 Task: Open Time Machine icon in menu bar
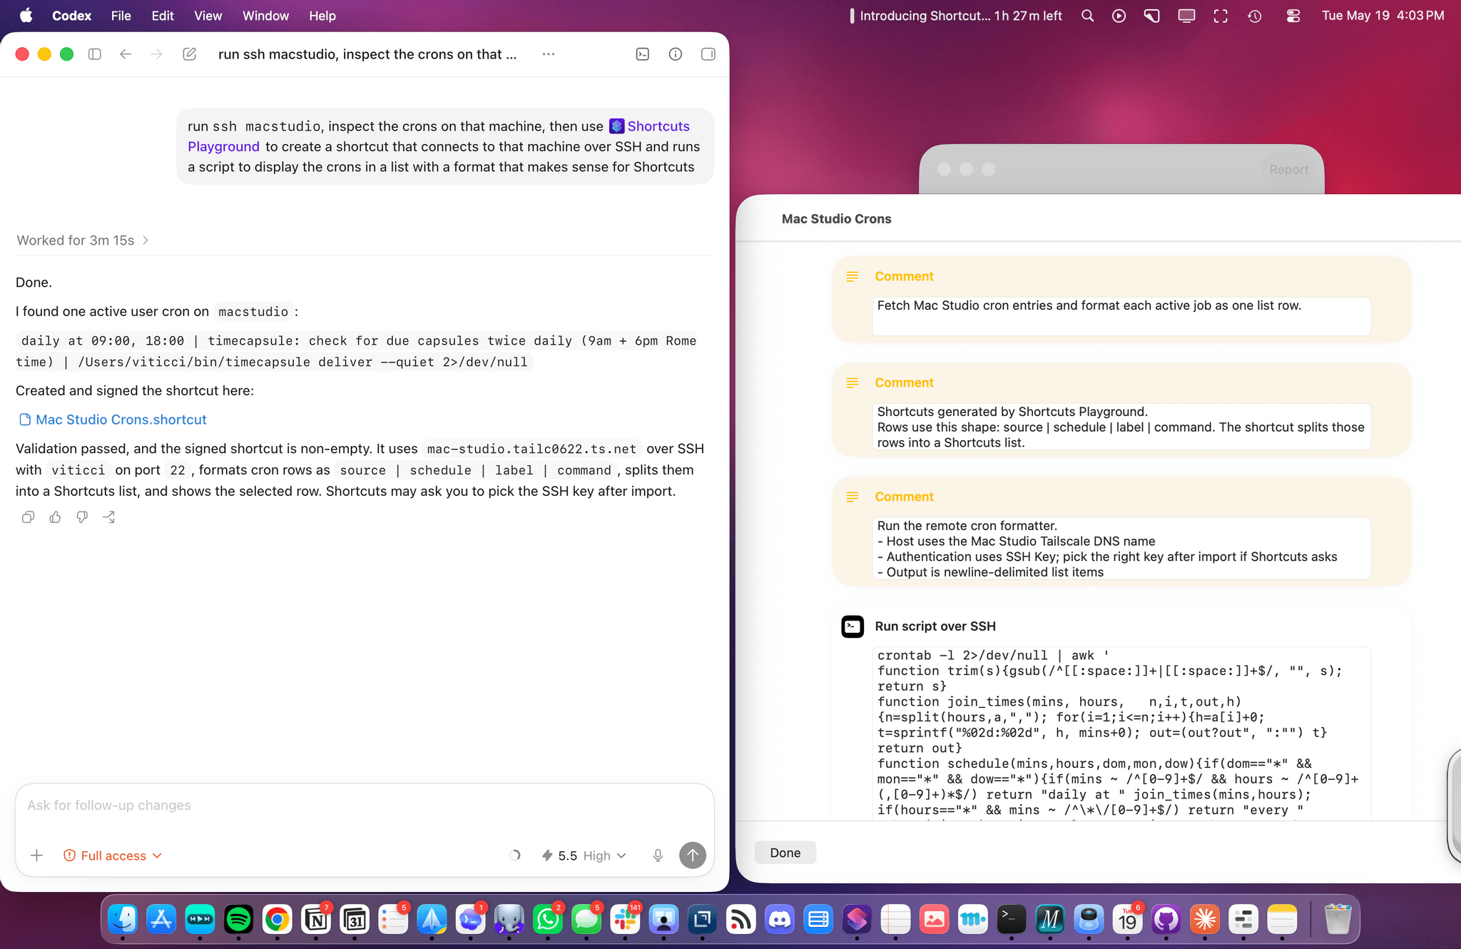(x=1255, y=16)
